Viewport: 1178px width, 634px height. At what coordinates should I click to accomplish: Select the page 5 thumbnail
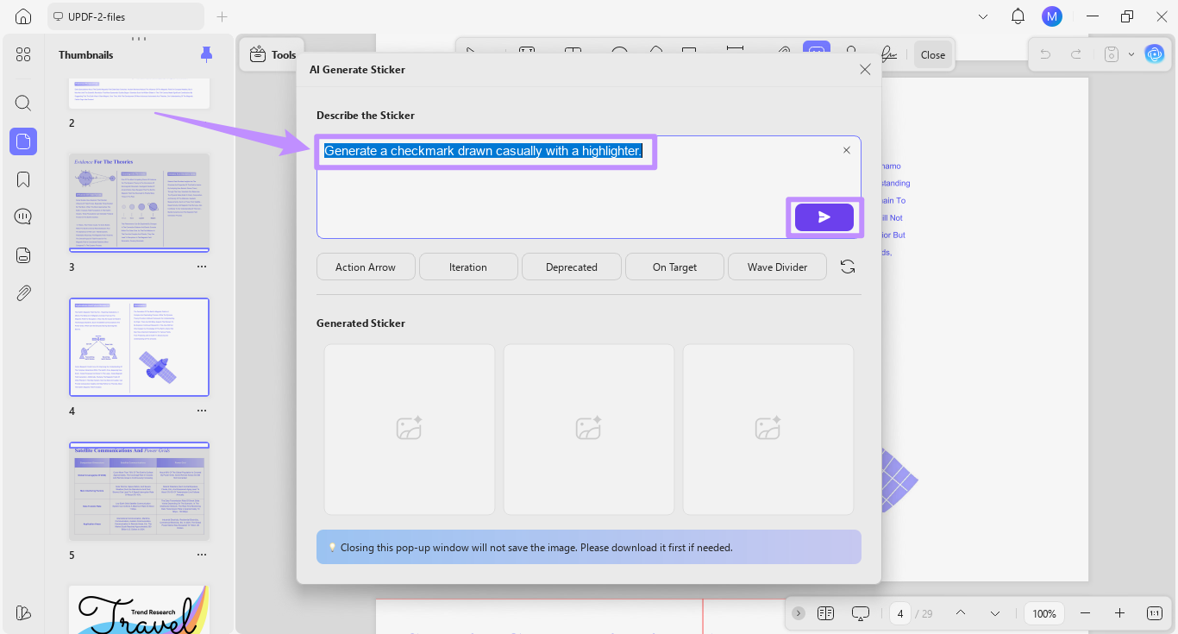pyautogui.click(x=140, y=491)
